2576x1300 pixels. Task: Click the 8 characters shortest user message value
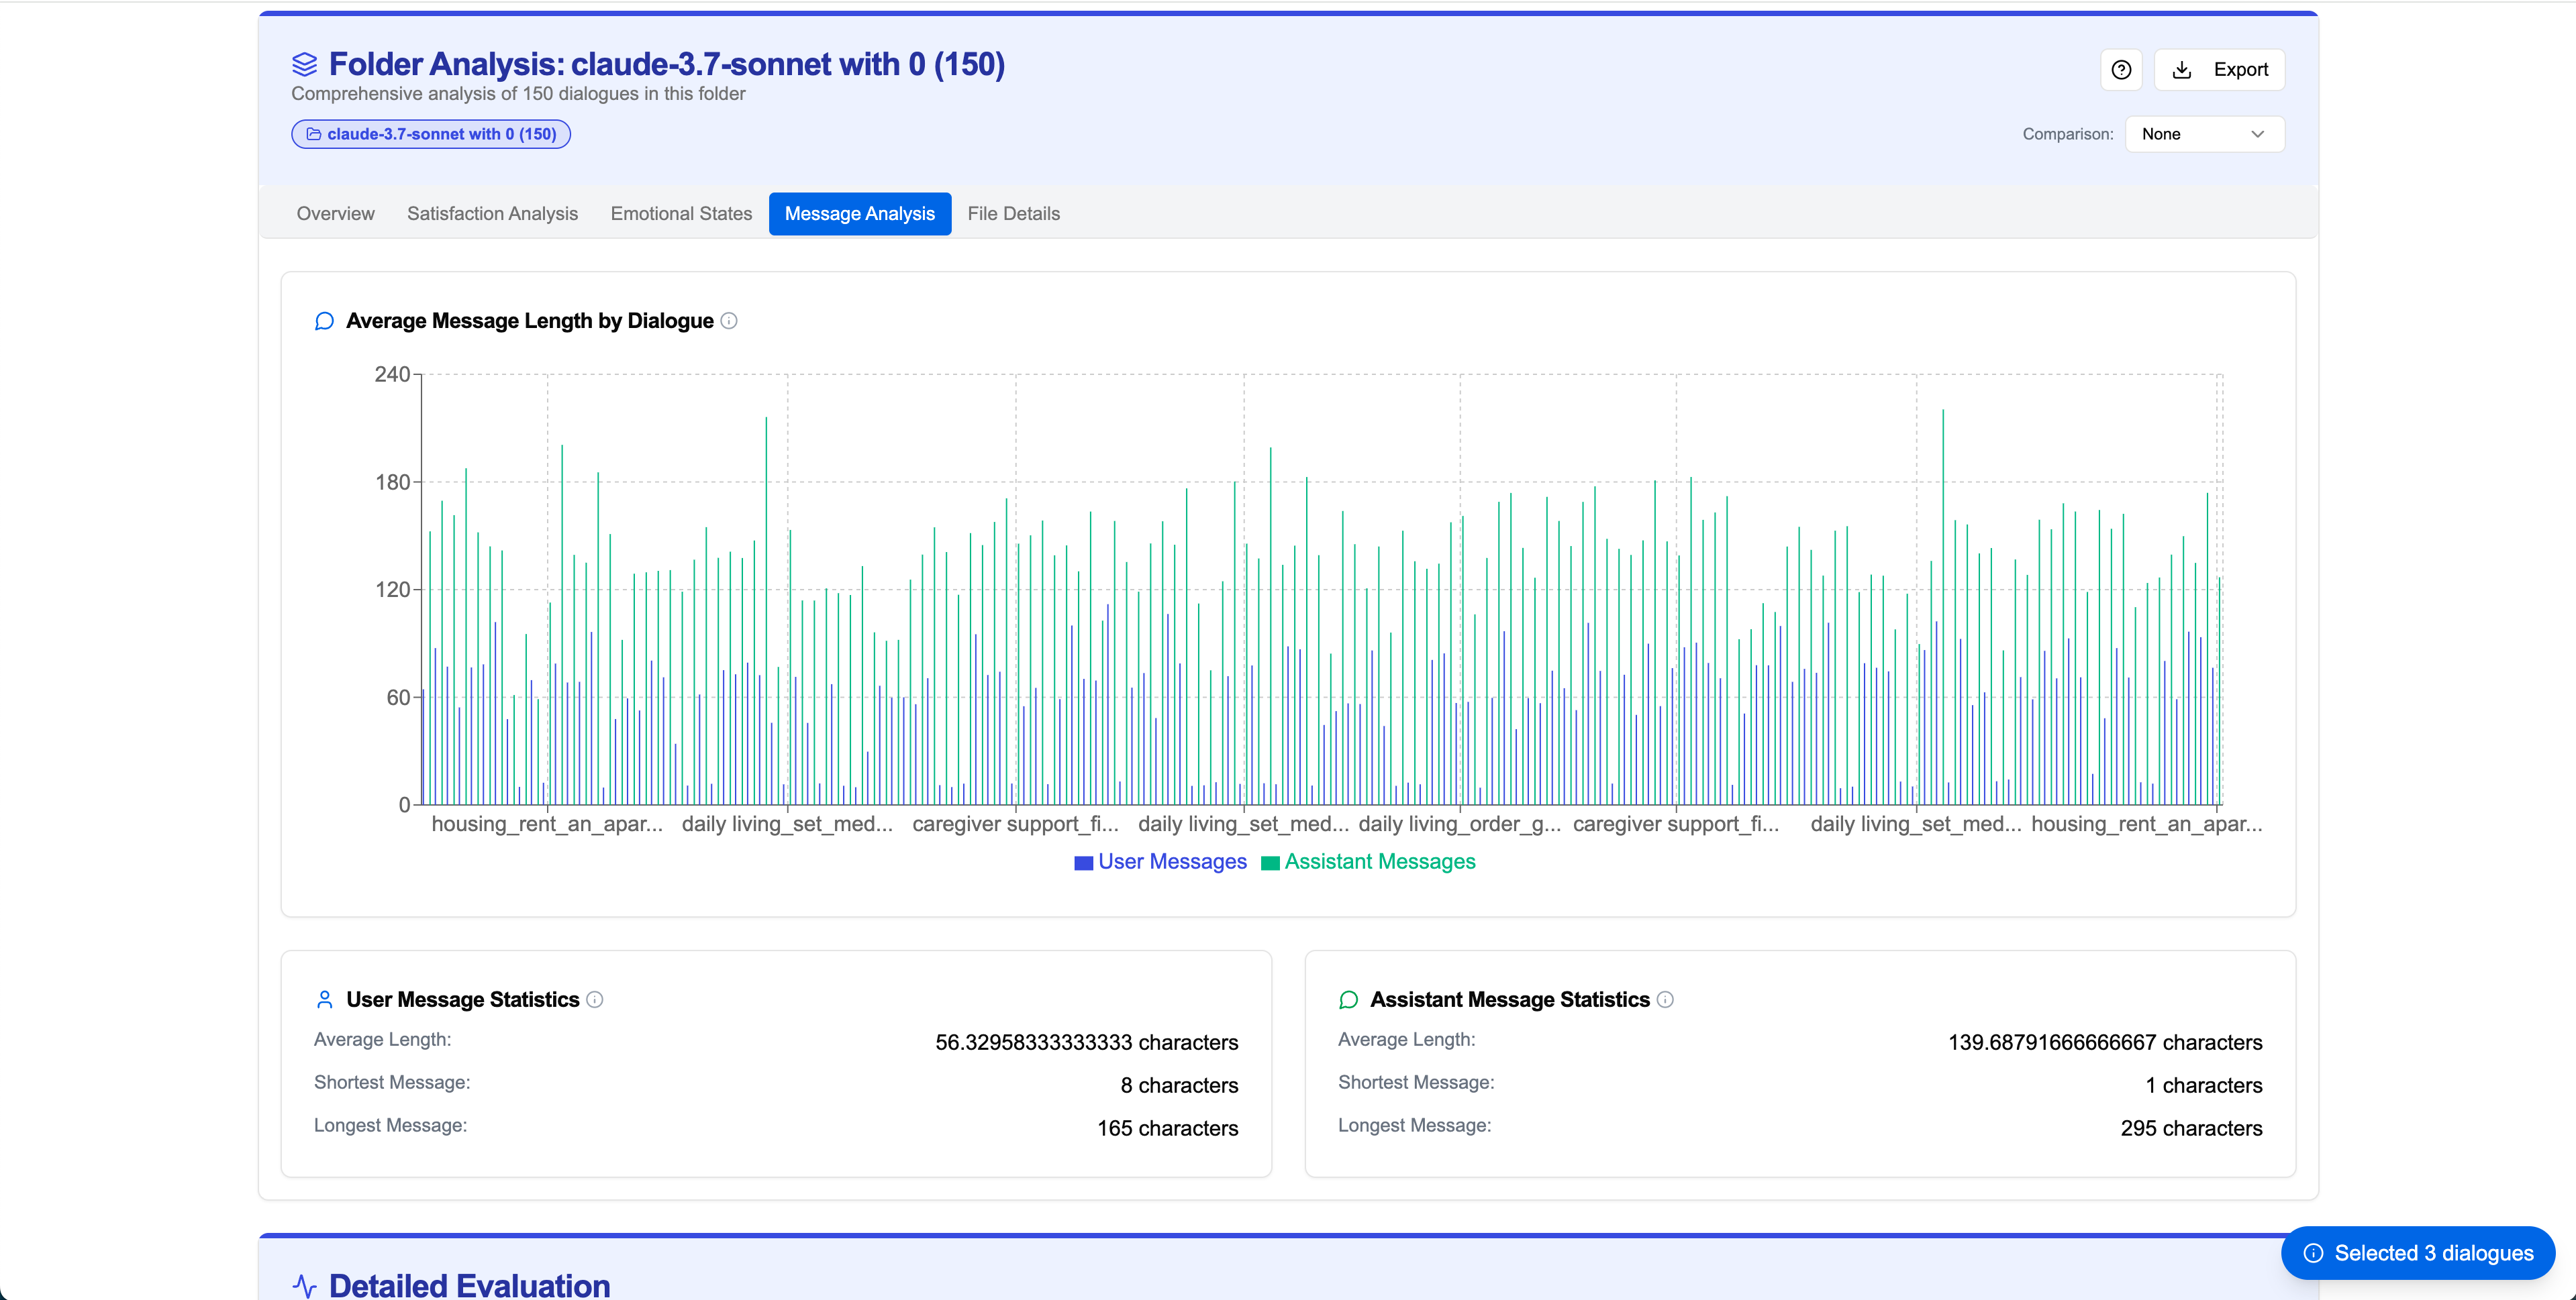click(x=1179, y=1085)
